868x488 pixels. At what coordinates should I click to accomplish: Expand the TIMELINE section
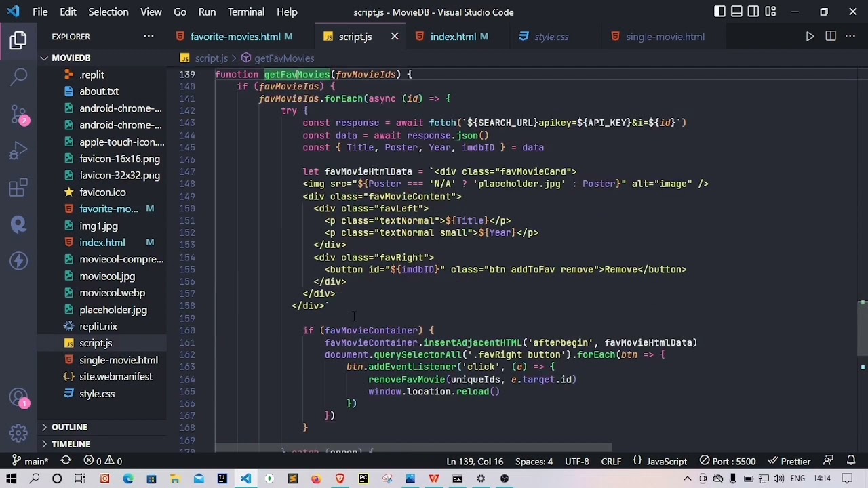pos(102,444)
